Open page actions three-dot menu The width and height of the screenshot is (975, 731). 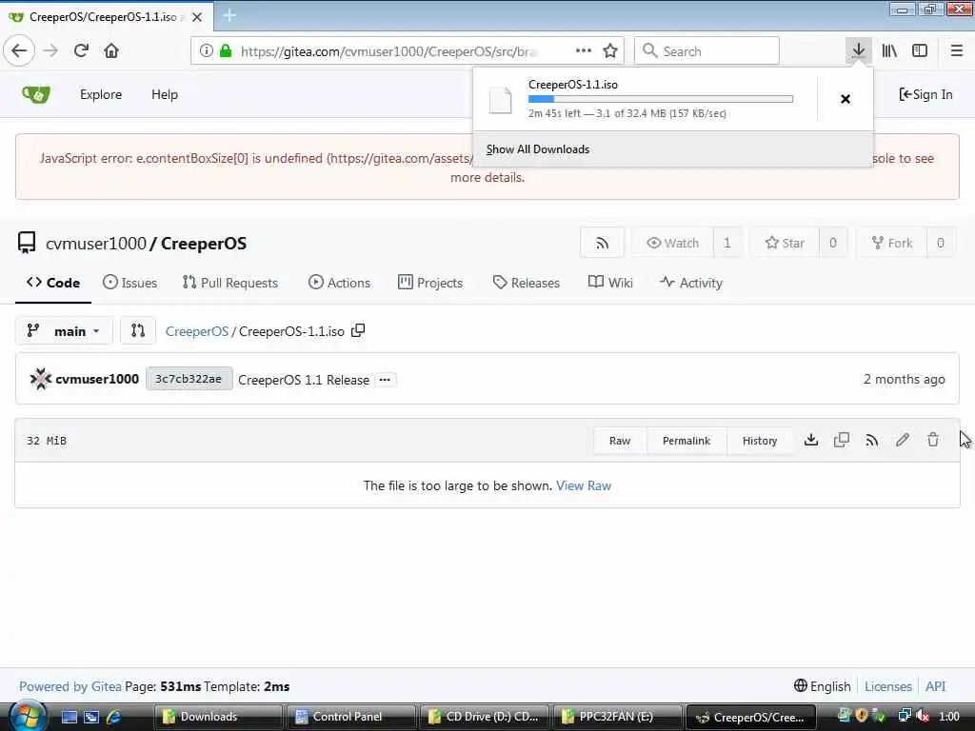(x=584, y=50)
